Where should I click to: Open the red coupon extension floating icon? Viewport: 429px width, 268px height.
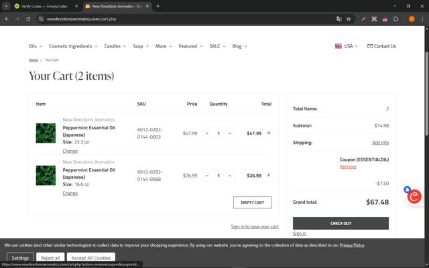(414, 196)
